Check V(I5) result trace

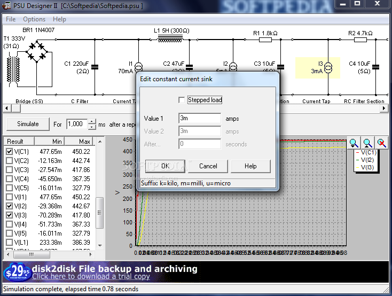coord(9,233)
